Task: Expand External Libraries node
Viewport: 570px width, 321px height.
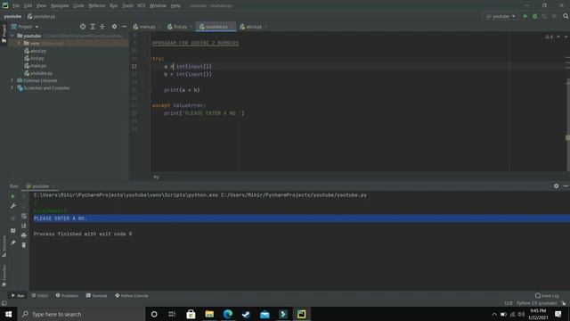Action: tap(12, 80)
